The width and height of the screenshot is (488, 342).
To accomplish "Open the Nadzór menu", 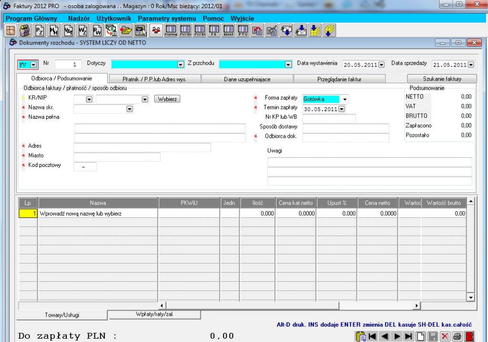I will (x=79, y=19).
